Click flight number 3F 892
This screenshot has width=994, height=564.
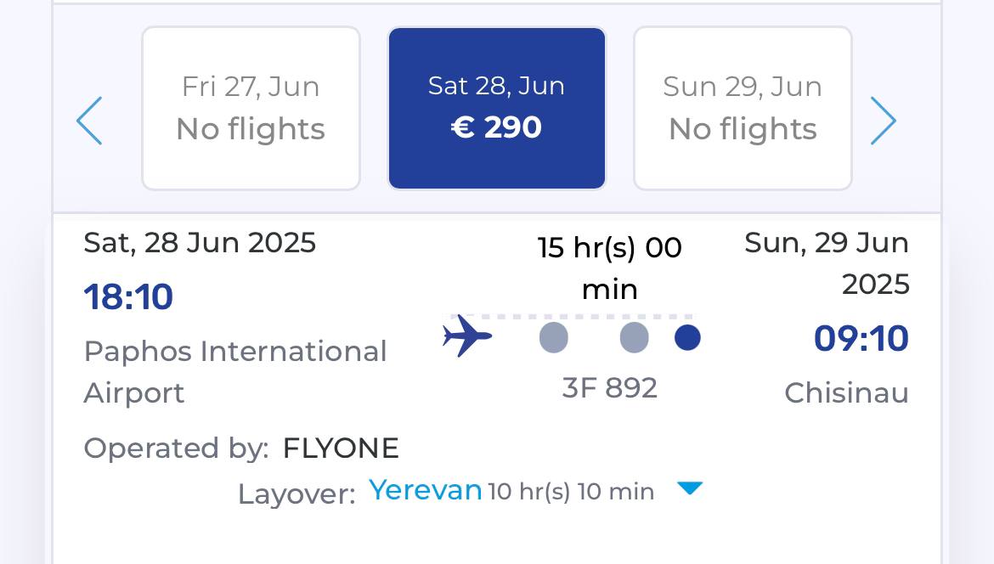click(x=610, y=388)
